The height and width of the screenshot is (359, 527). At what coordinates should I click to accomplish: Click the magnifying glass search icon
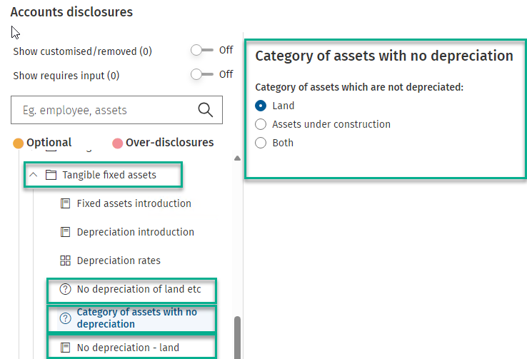click(206, 110)
